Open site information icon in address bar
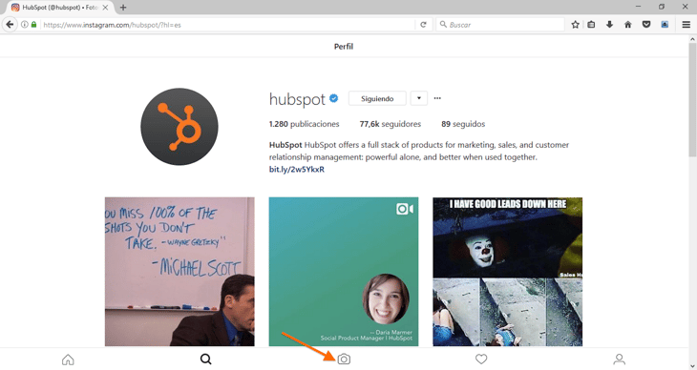Viewport: 697px width, 370px height. (x=25, y=25)
